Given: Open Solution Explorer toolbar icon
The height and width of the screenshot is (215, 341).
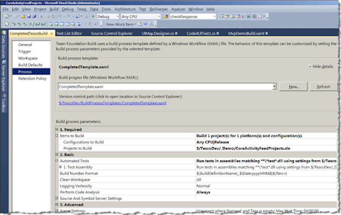Looking at the screenshot, I should [221, 17].
